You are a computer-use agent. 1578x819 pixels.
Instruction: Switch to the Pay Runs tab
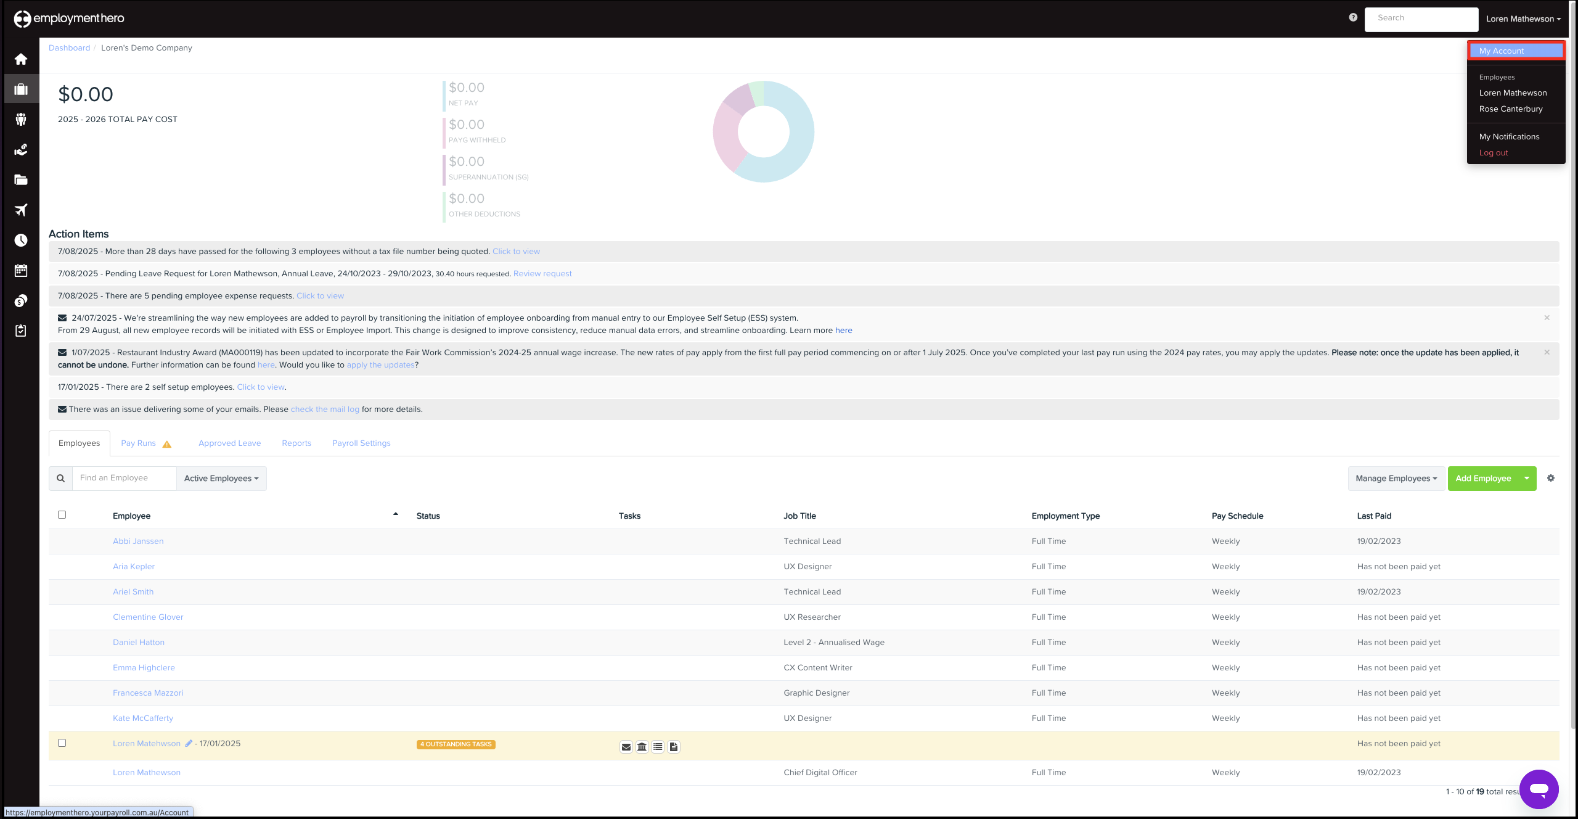138,443
